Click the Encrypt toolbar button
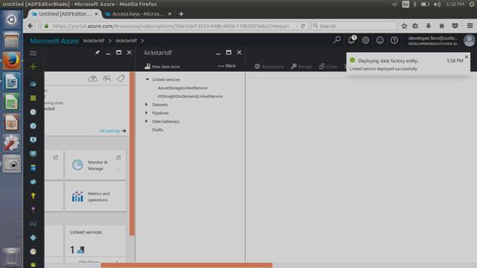This screenshot has height=268, width=477. [301, 66]
